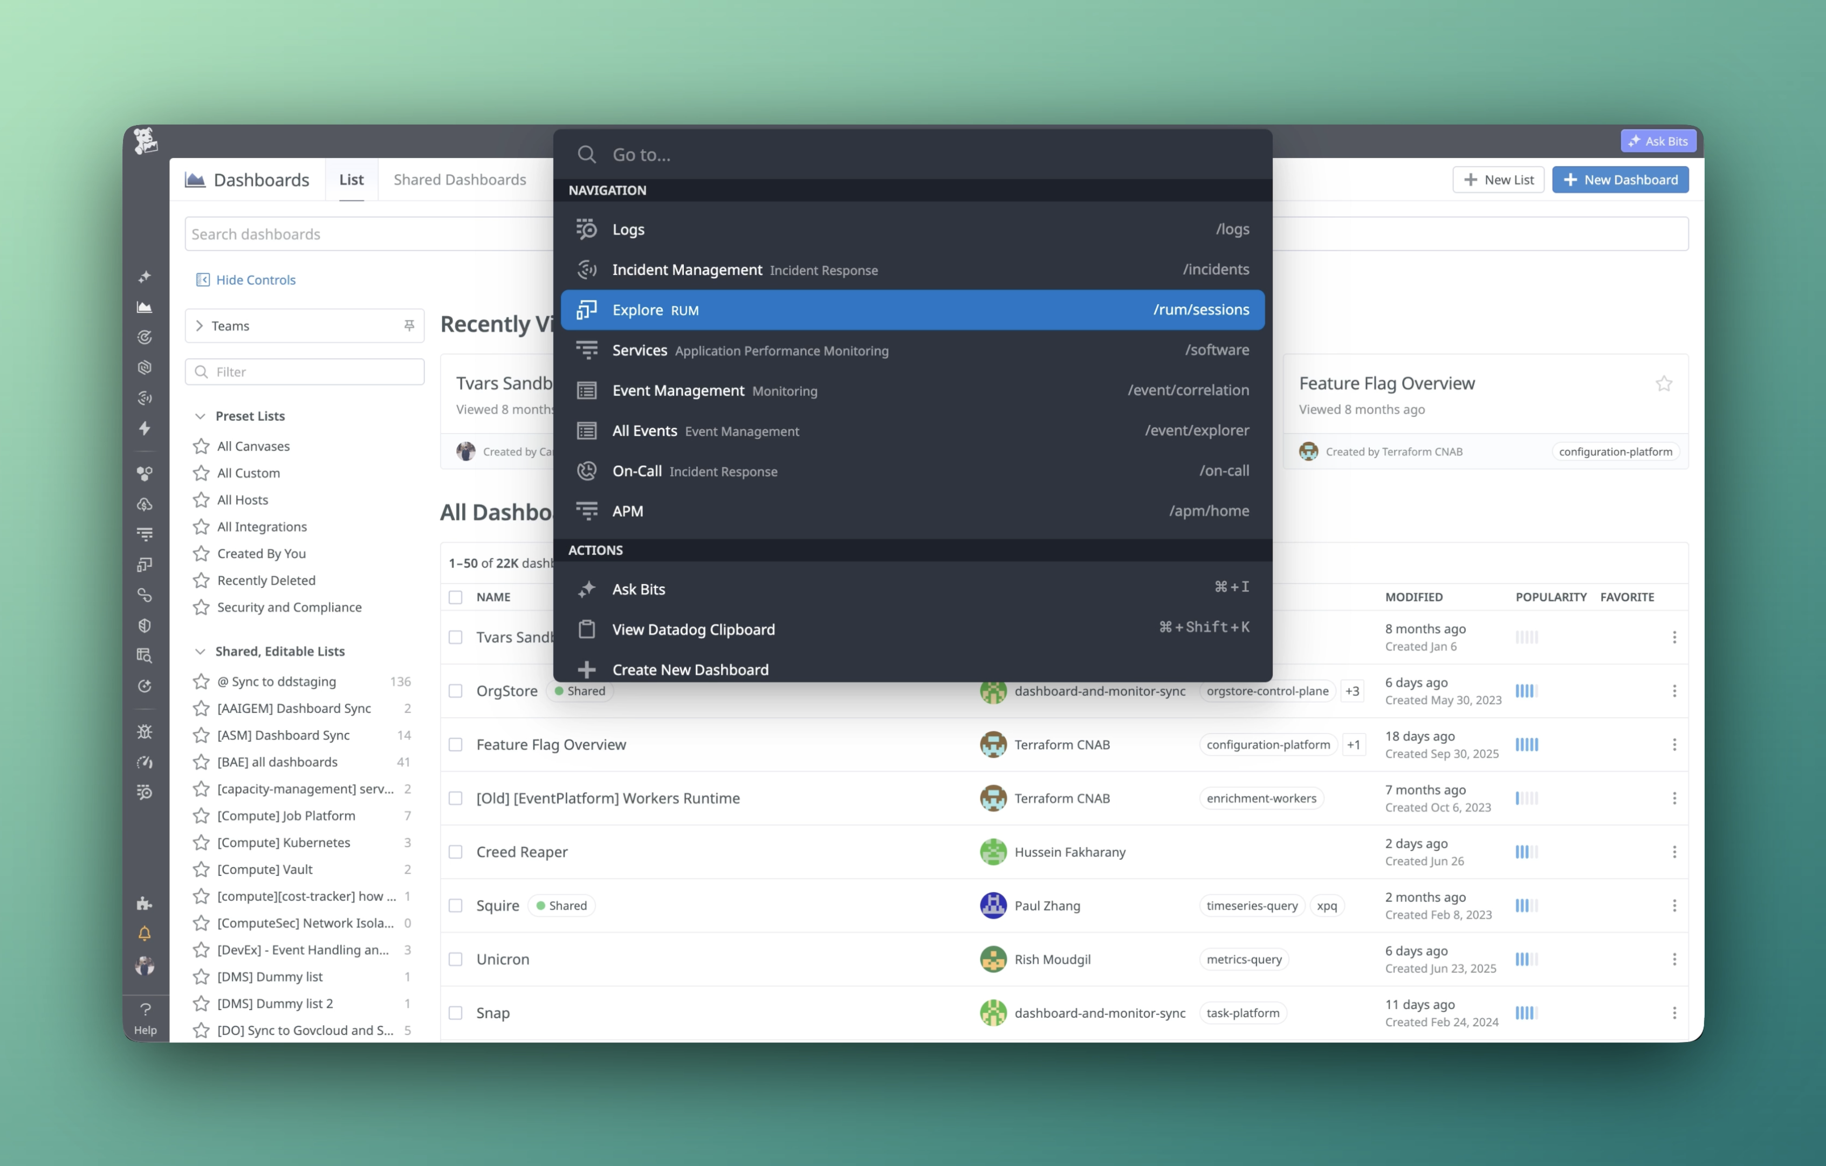Viewport: 1826px width, 1166px height.
Task: Click the Datadog logo in the sidebar
Action: pyautogui.click(x=145, y=140)
